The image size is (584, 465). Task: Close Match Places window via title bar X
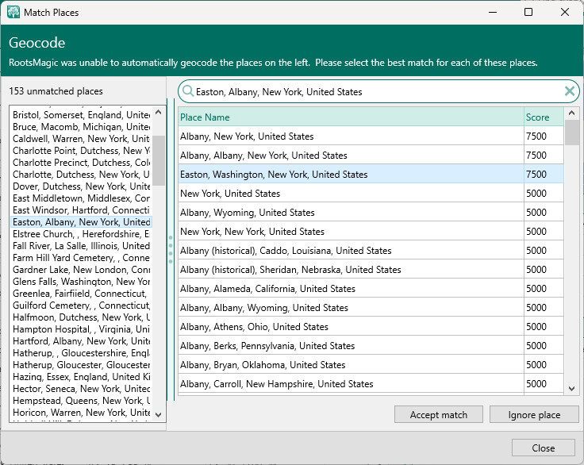tap(565, 12)
